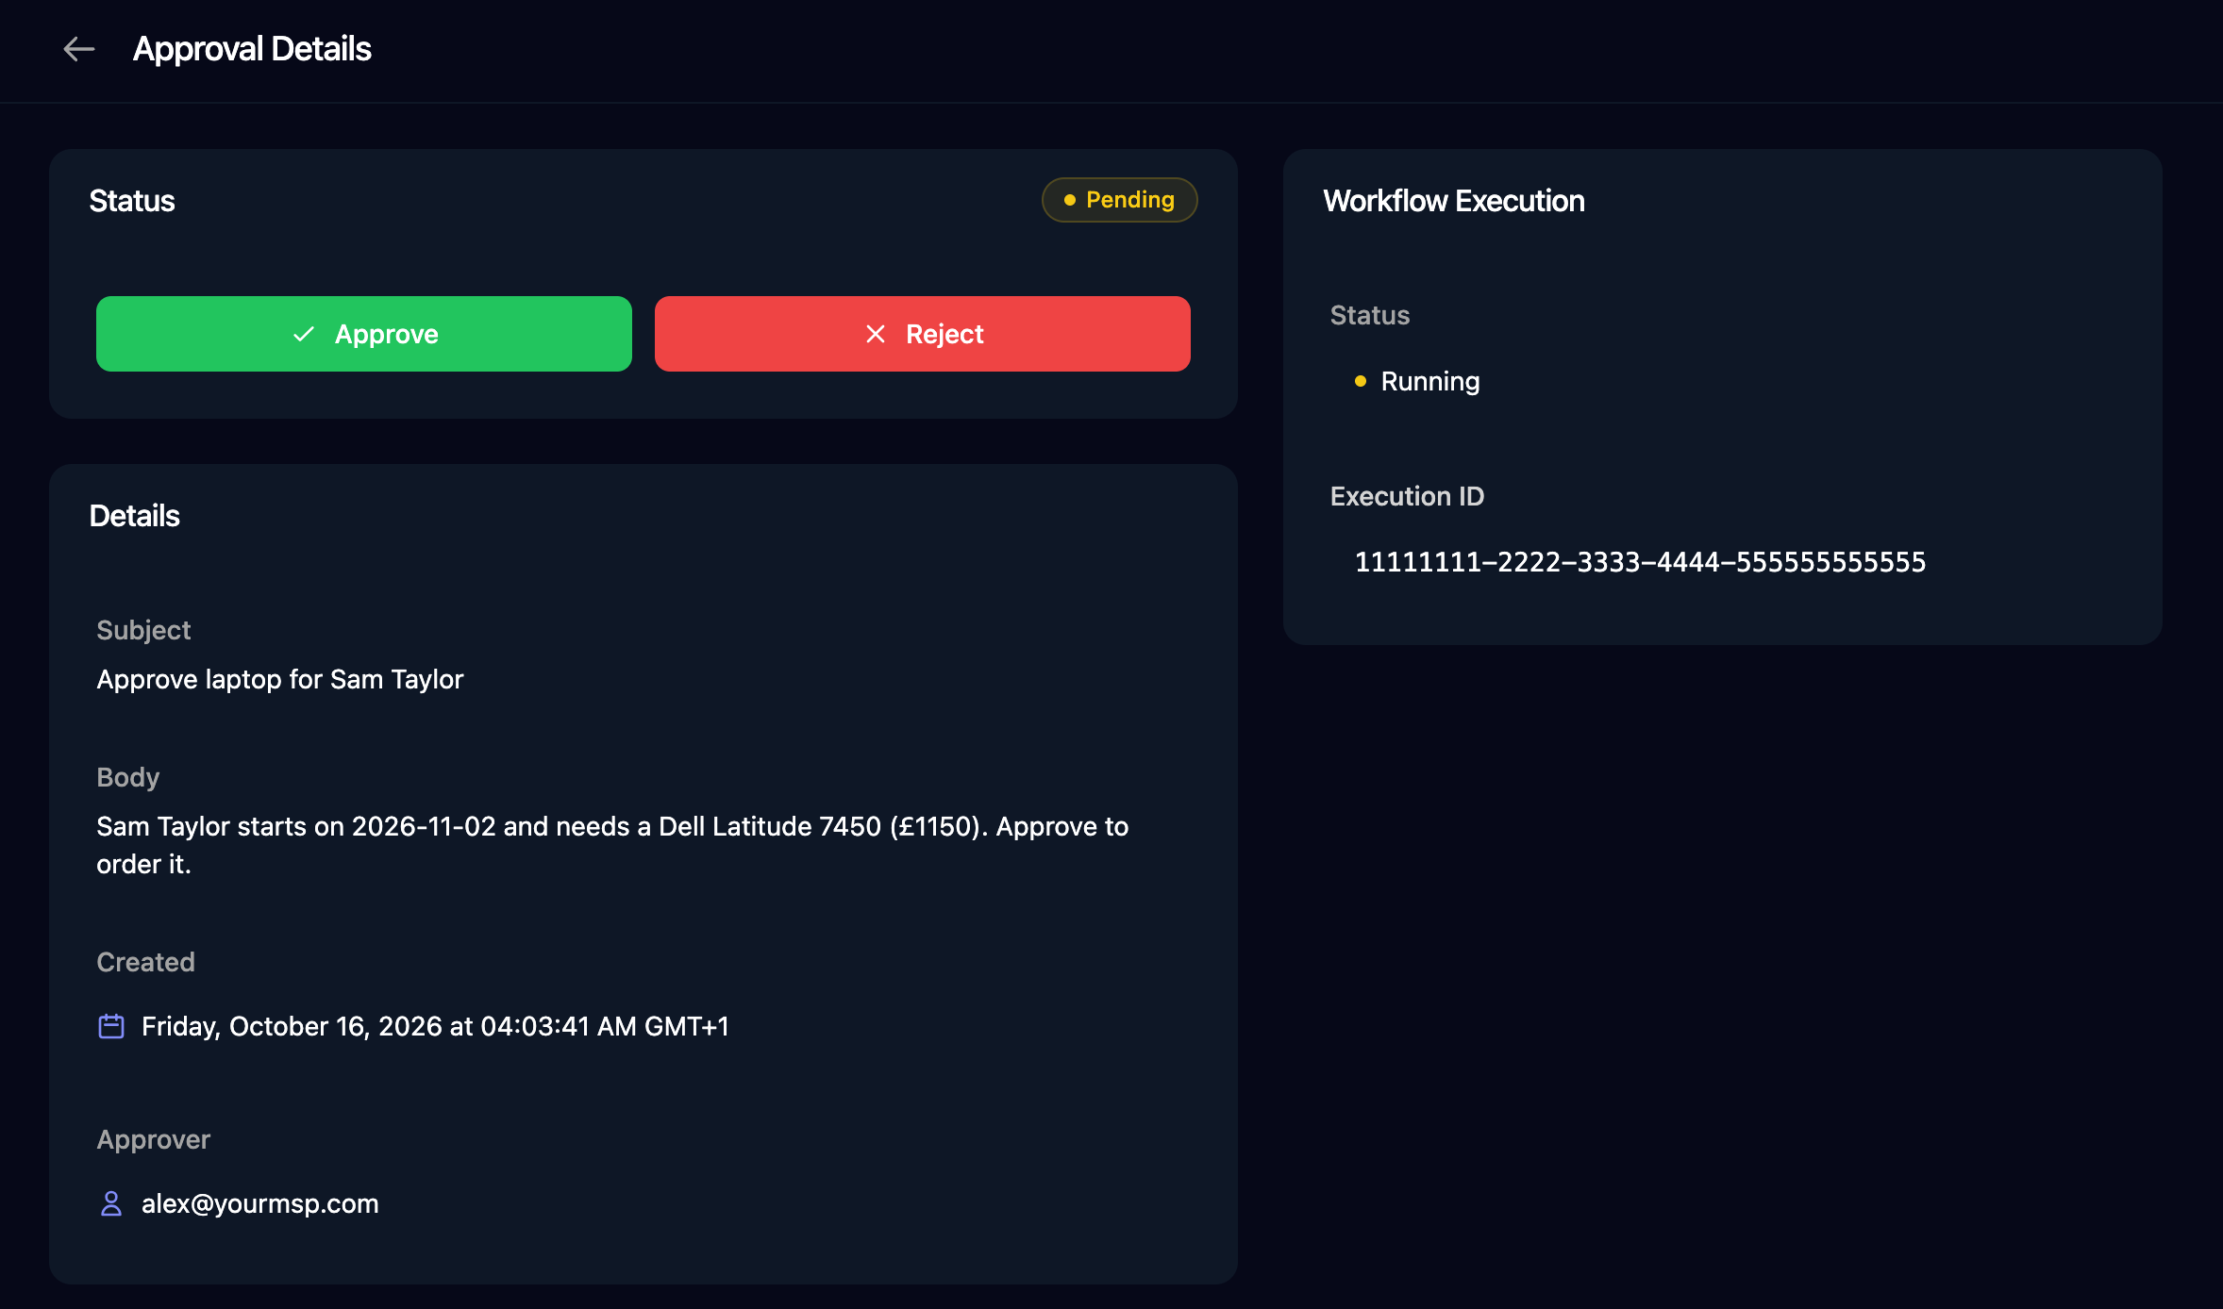The width and height of the screenshot is (2223, 1309).
Task: Click the Running workflow status
Action: (1417, 381)
